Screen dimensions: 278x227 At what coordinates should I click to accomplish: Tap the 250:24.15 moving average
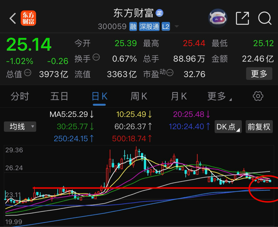[x=74, y=139]
